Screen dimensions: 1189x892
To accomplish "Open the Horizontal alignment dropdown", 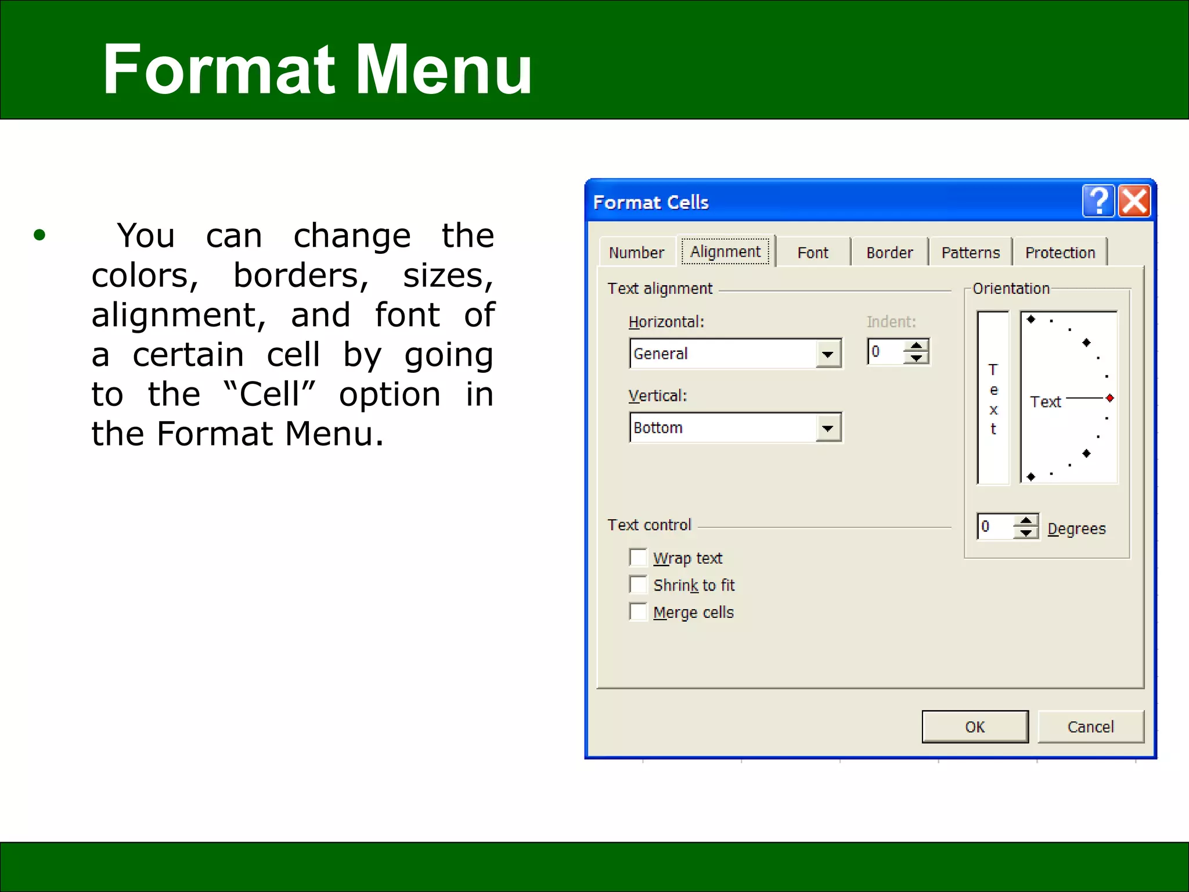I will (828, 354).
